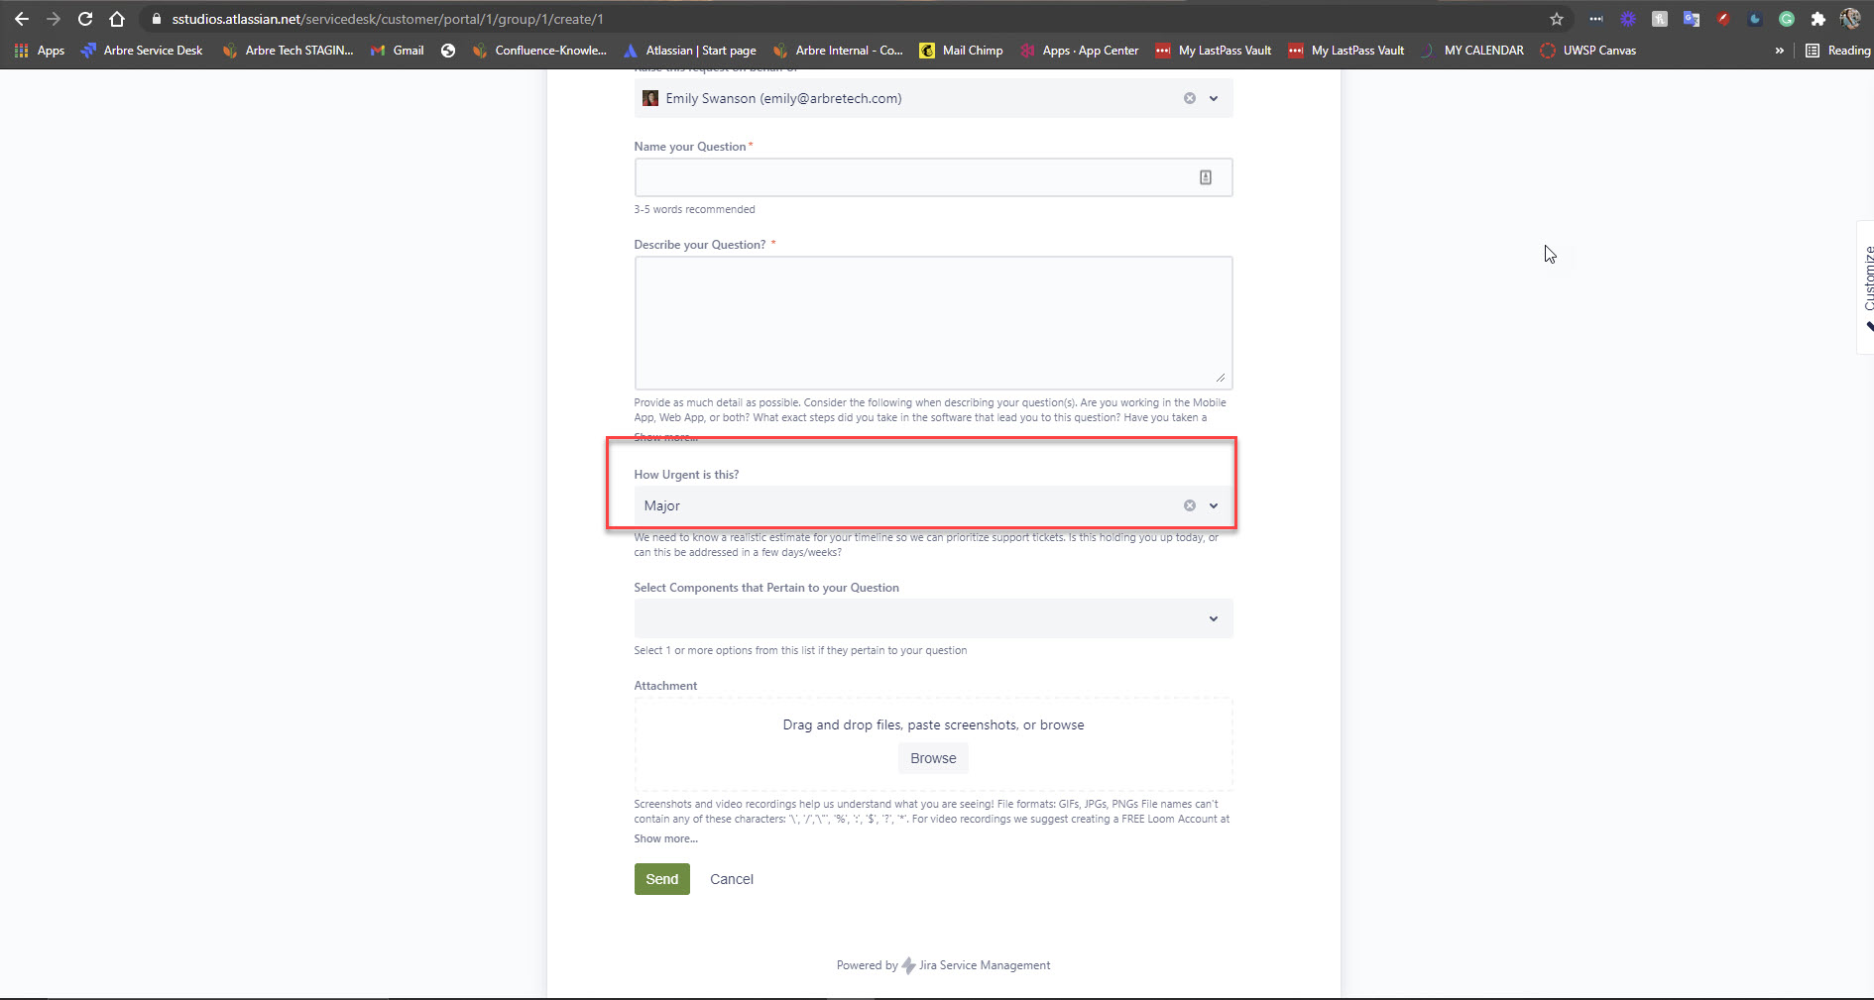This screenshot has height=1000, width=1874.
Task: Open the Extensions puzzle menu
Action: pyautogui.click(x=1818, y=19)
